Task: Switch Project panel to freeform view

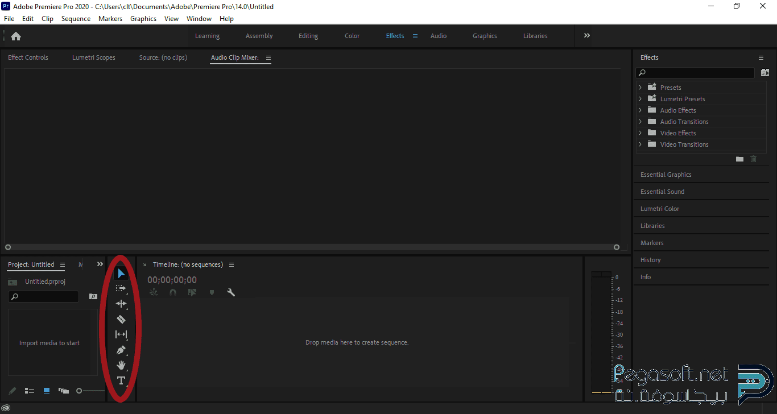Action: [64, 391]
